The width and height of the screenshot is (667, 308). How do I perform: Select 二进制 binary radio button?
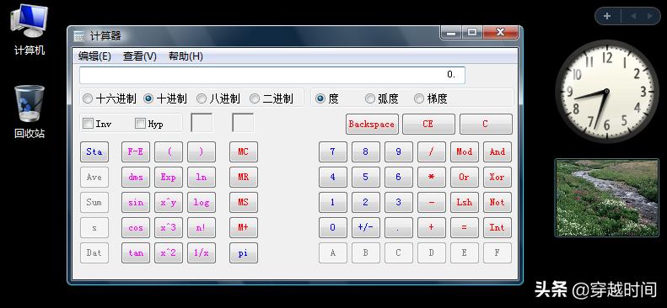[x=255, y=98]
